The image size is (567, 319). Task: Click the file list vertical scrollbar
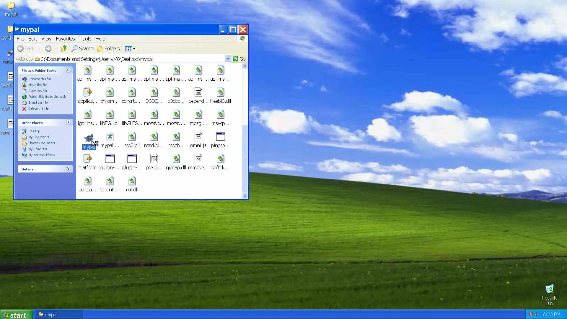(x=245, y=159)
